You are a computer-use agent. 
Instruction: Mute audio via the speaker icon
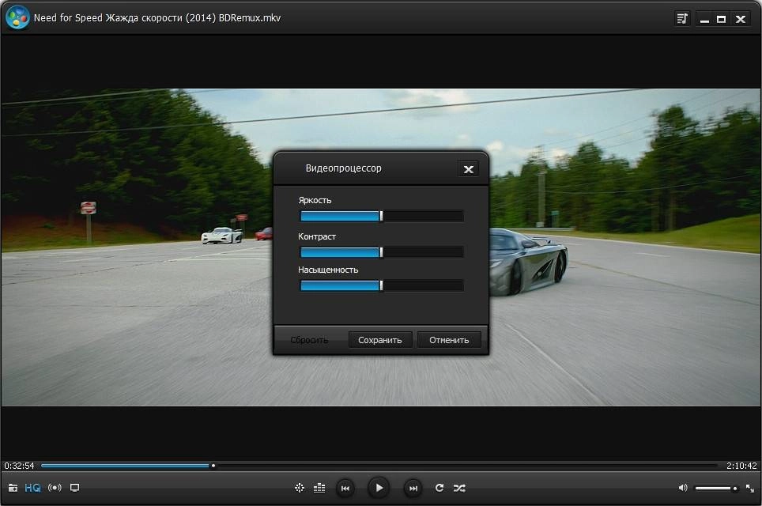click(683, 488)
